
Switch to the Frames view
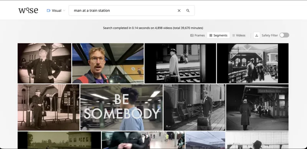tap(198, 35)
